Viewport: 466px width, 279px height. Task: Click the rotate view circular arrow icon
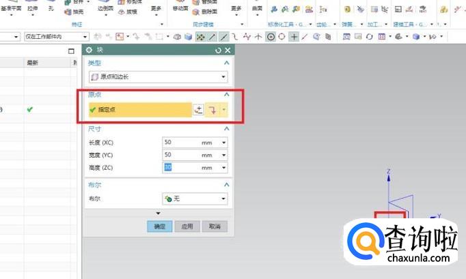(x=369, y=37)
